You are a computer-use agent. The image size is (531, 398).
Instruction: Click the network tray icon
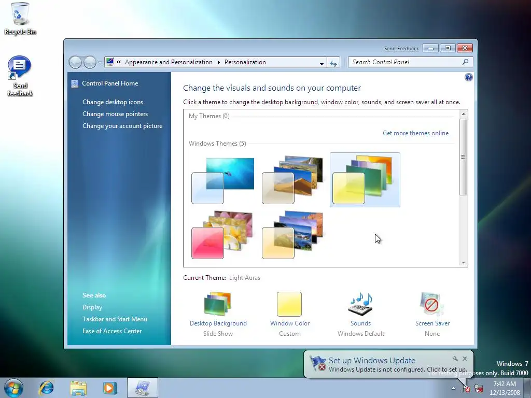tap(479, 388)
